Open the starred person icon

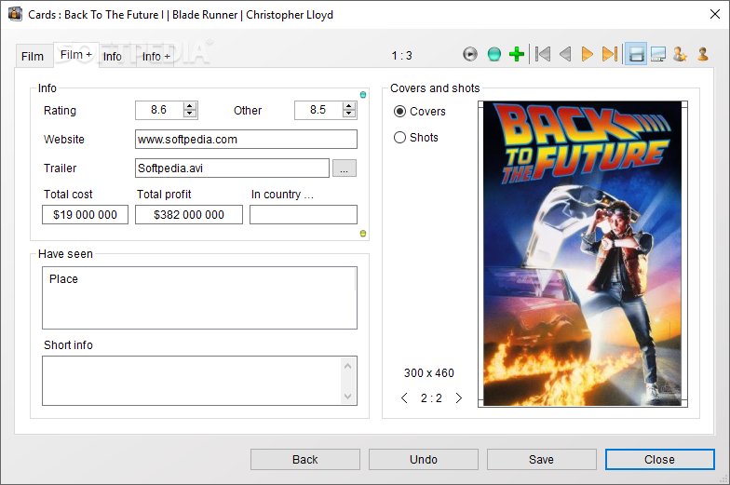(680, 54)
